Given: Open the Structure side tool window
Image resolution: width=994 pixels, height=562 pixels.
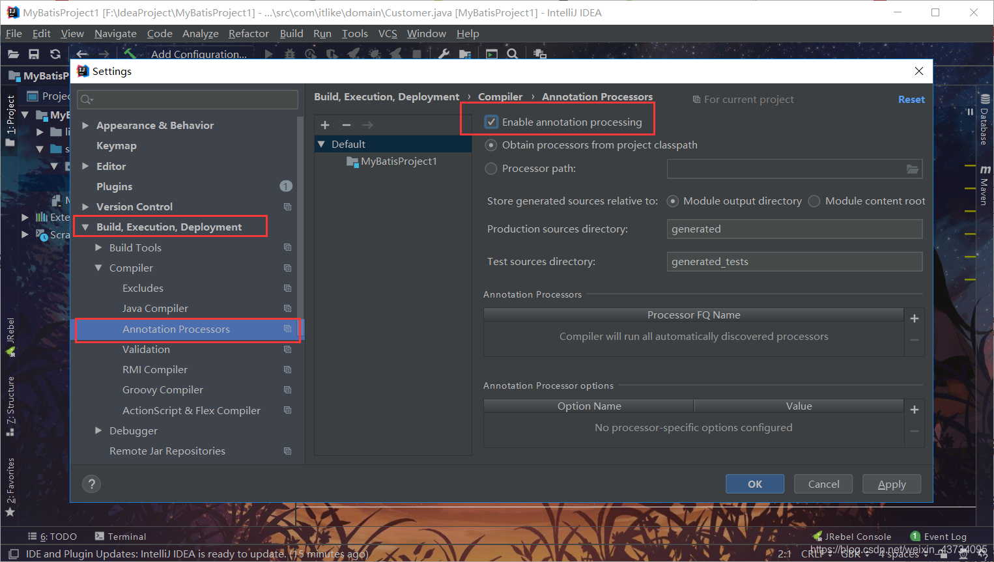Looking at the screenshot, I should click(10, 406).
